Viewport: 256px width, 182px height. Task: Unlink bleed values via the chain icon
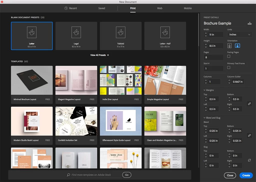(249, 135)
